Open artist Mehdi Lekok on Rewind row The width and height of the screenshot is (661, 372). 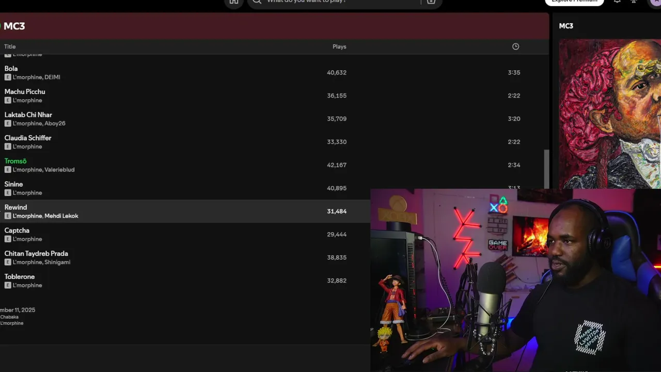[61, 216]
